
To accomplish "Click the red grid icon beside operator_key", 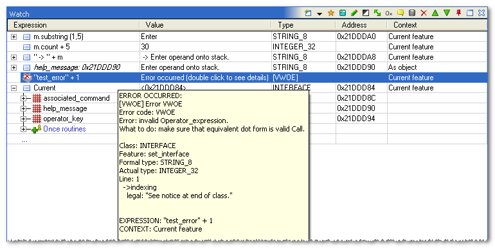I will [37, 119].
